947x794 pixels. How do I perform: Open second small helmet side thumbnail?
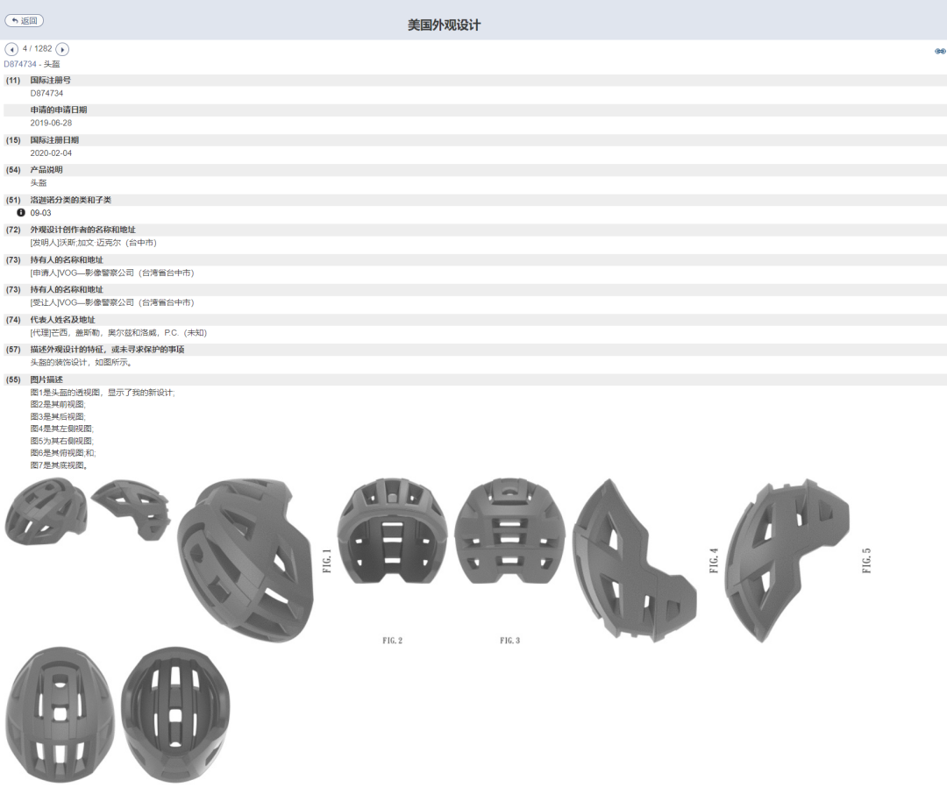point(131,509)
